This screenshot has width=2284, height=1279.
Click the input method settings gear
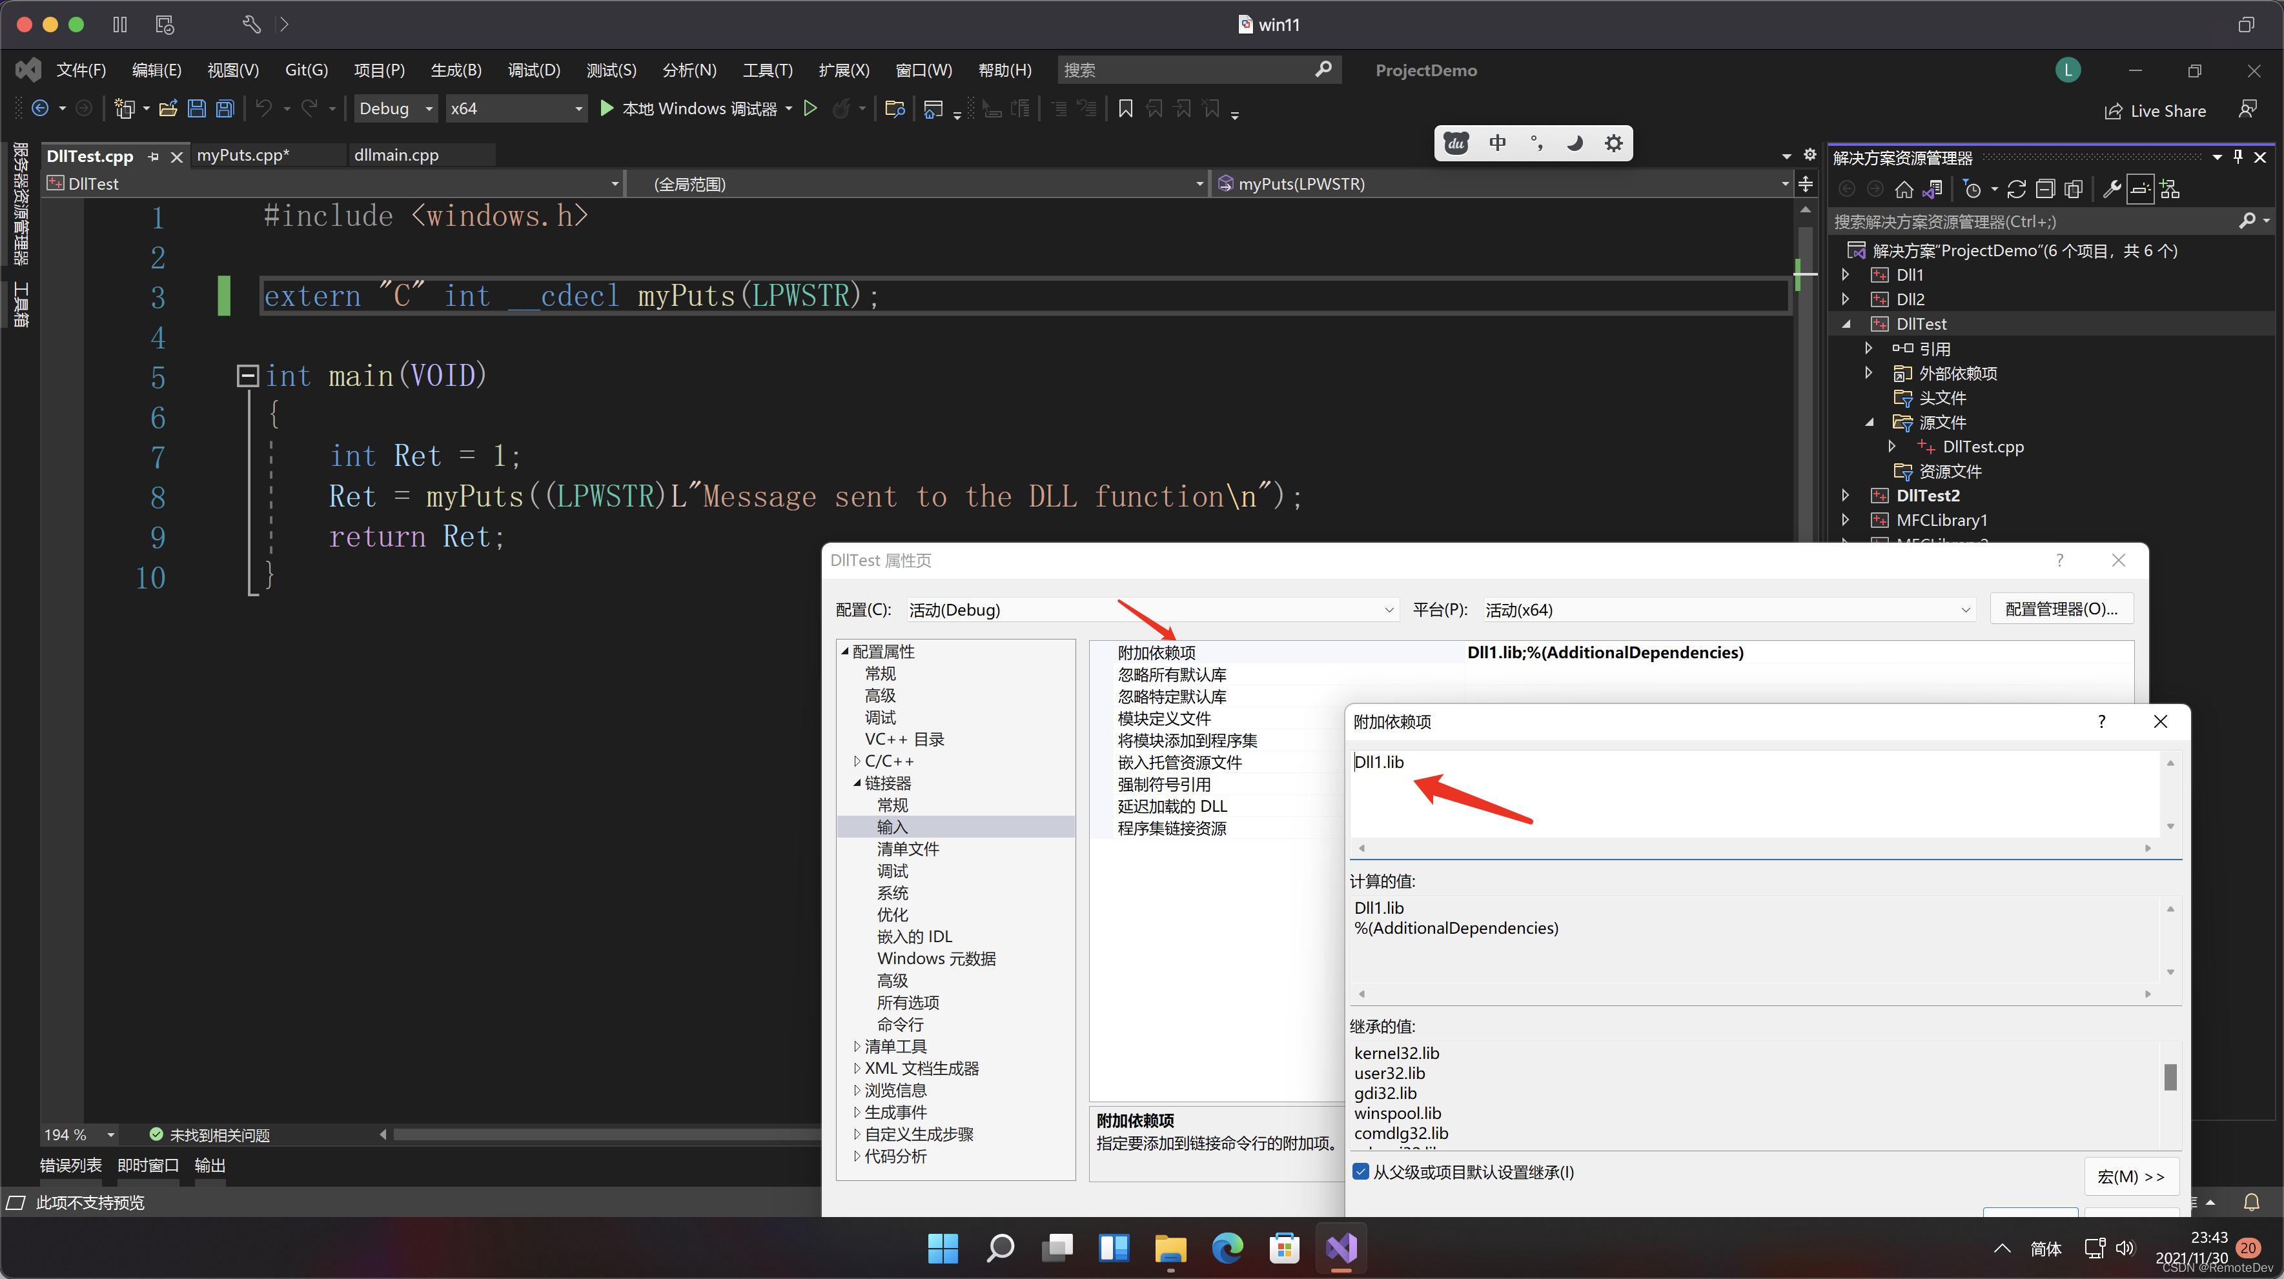tap(1614, 143)
